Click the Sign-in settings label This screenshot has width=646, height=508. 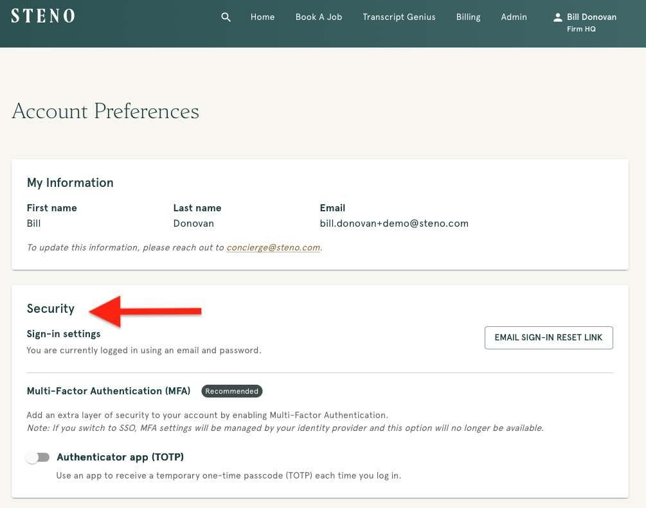tap(63, 333)
